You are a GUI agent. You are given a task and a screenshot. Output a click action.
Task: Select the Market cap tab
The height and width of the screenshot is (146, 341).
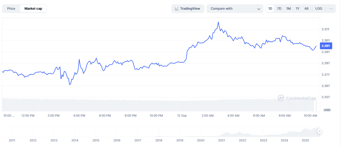[33, 9]
